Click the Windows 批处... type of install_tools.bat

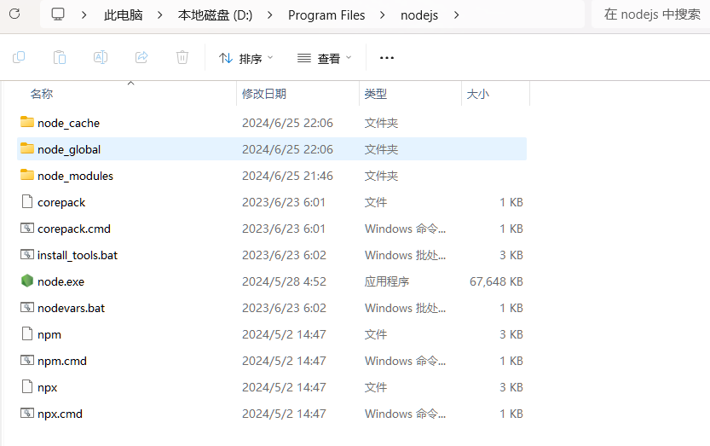(x=405, y=255)
